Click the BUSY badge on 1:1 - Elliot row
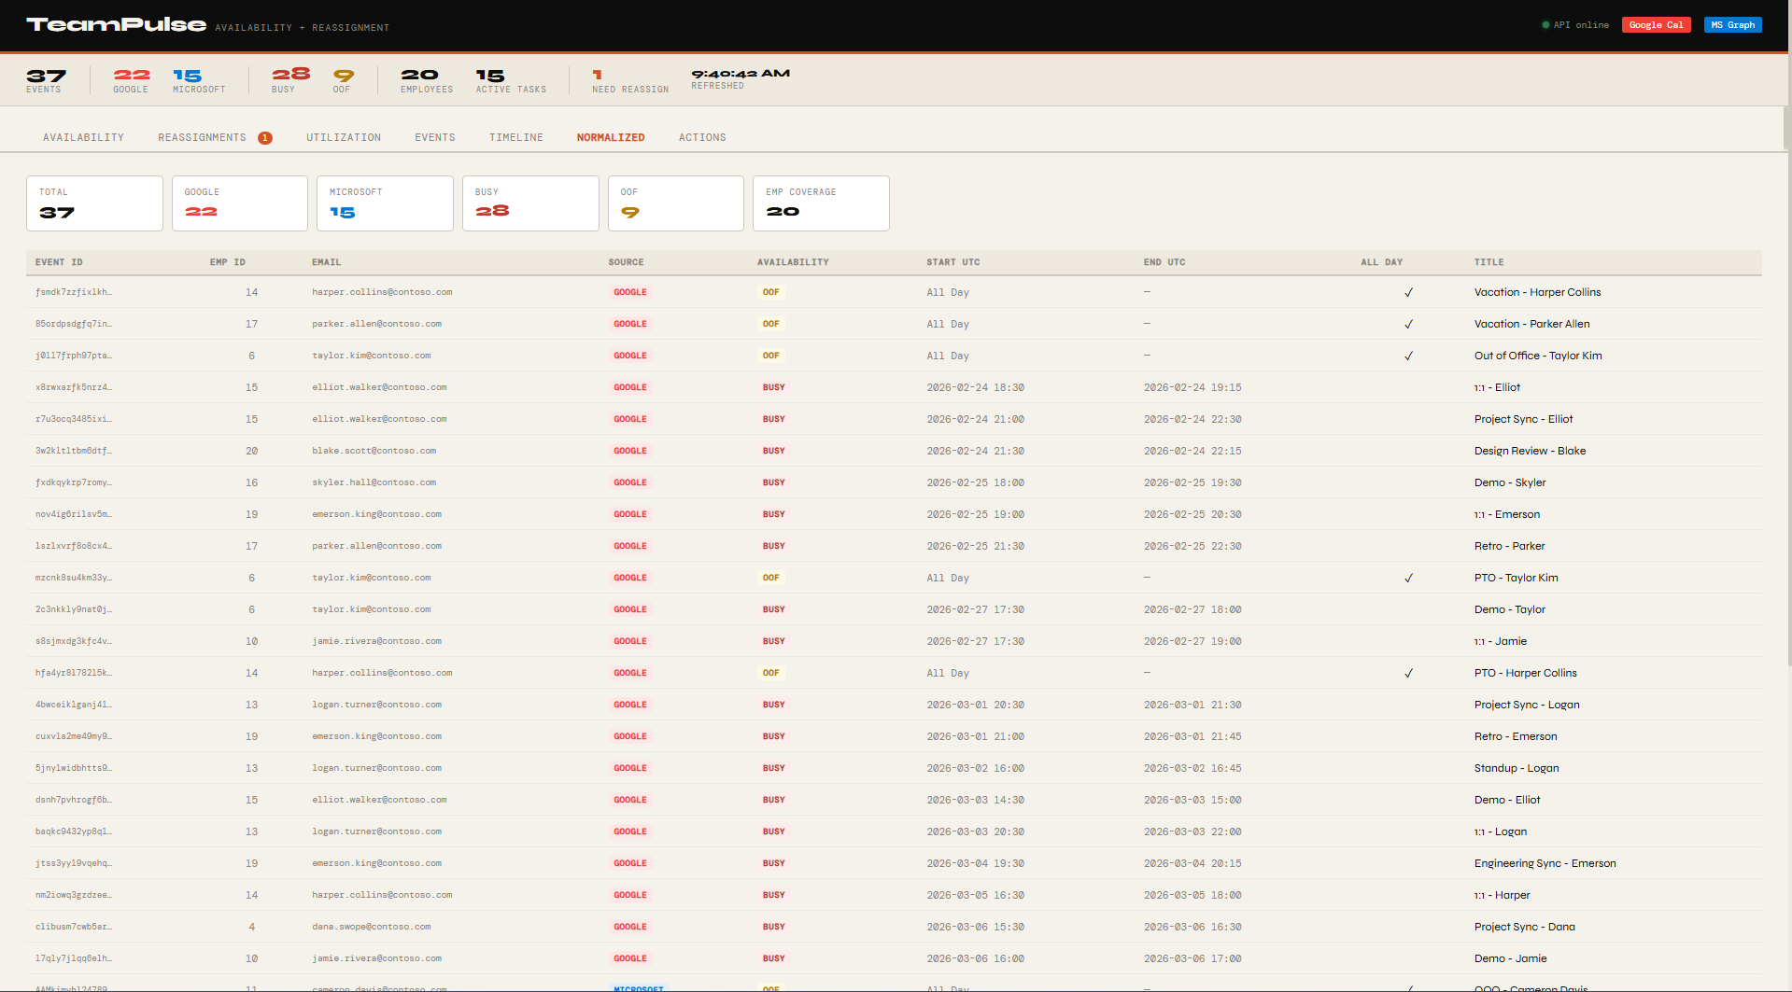The image size is (1792, 992). (773, 387)
